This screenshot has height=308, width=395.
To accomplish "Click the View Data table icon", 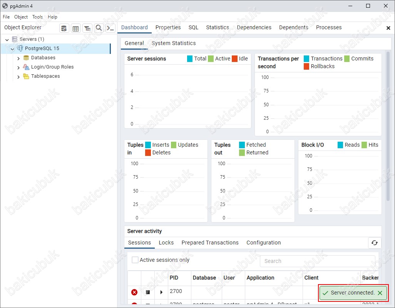I will click(x=76, y=28).
